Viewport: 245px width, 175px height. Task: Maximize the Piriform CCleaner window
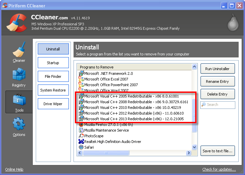coord(232,6)
